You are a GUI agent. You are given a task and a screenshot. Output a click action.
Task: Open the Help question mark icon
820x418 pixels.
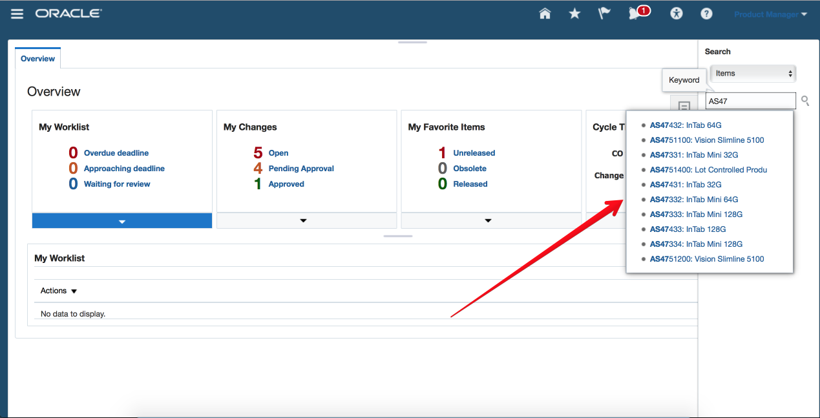(706, 14)
